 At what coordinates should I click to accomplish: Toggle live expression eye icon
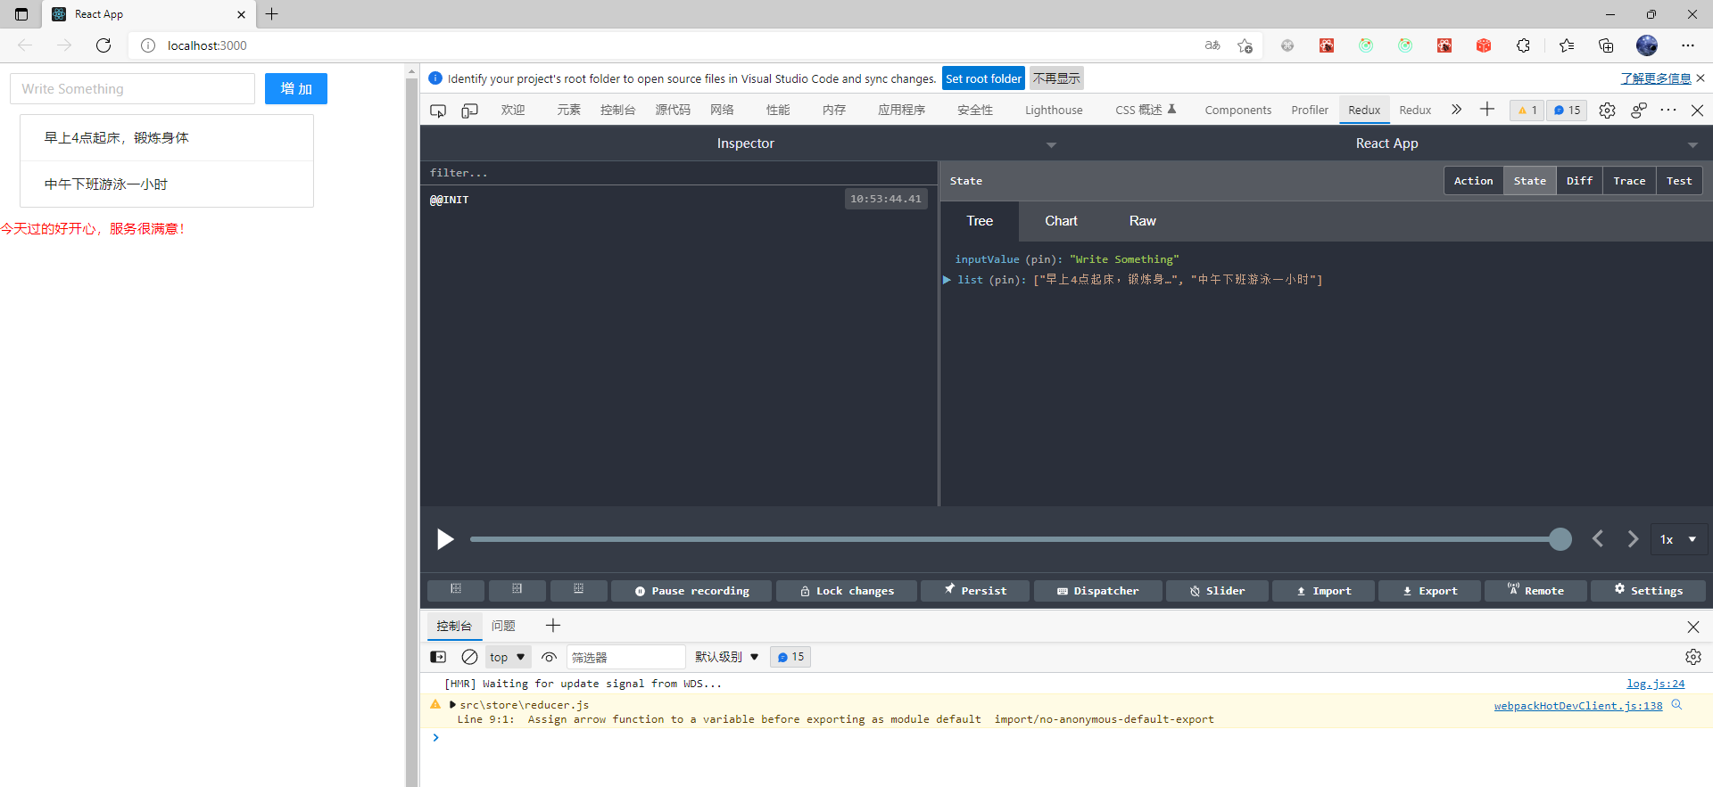pos(549,657)
